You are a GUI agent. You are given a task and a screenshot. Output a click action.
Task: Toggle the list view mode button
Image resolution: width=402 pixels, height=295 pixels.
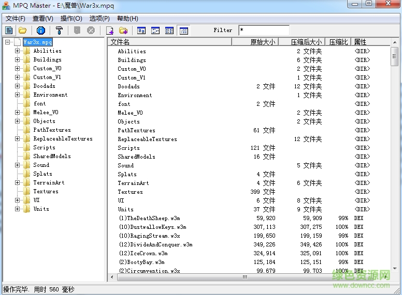pos(169,30)
